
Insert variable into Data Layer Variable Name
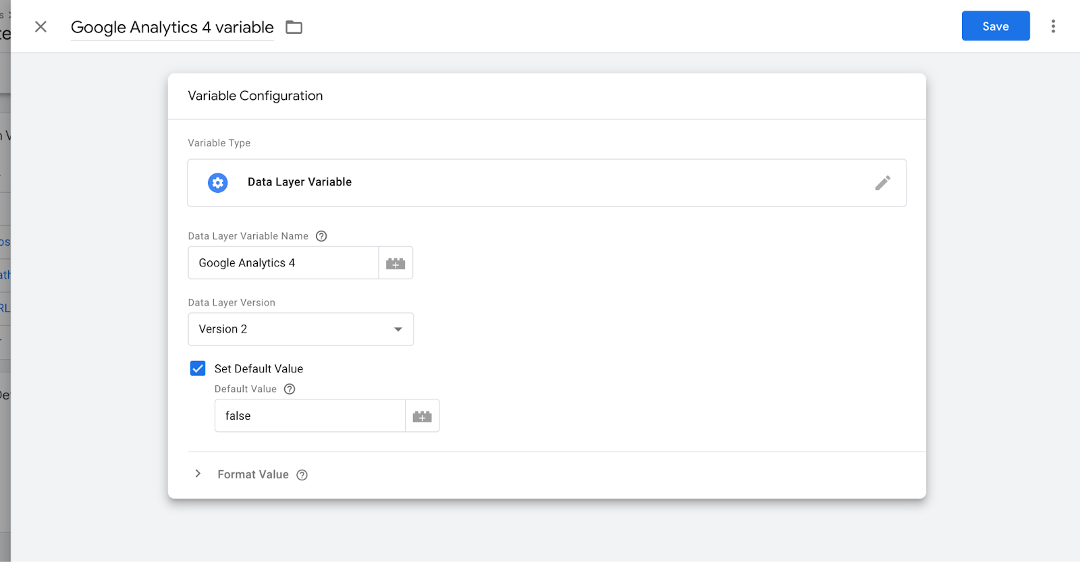(x=396, y=263)
